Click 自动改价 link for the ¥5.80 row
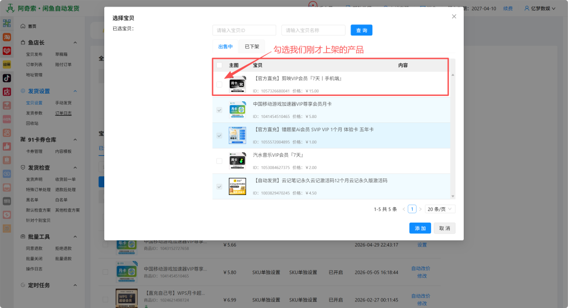The image size is (568, 308). click(x=420, y=268)
